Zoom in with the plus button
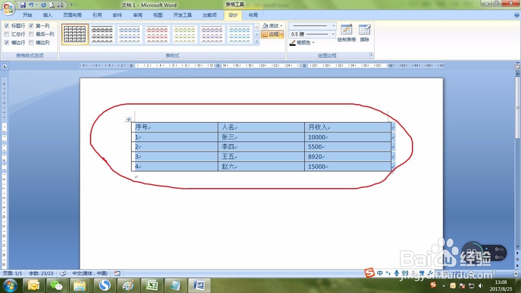 point(516,273)
